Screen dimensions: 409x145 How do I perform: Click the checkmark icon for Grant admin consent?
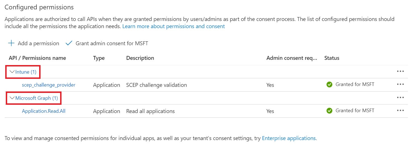coord(69,43)
